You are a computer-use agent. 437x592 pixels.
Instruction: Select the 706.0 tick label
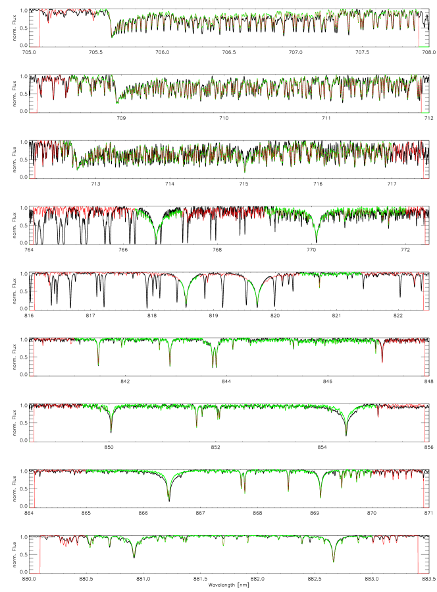[162, 52]
